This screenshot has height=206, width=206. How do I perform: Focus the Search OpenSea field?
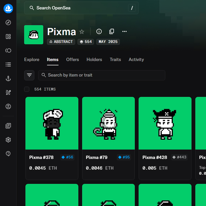coord(81,8)
